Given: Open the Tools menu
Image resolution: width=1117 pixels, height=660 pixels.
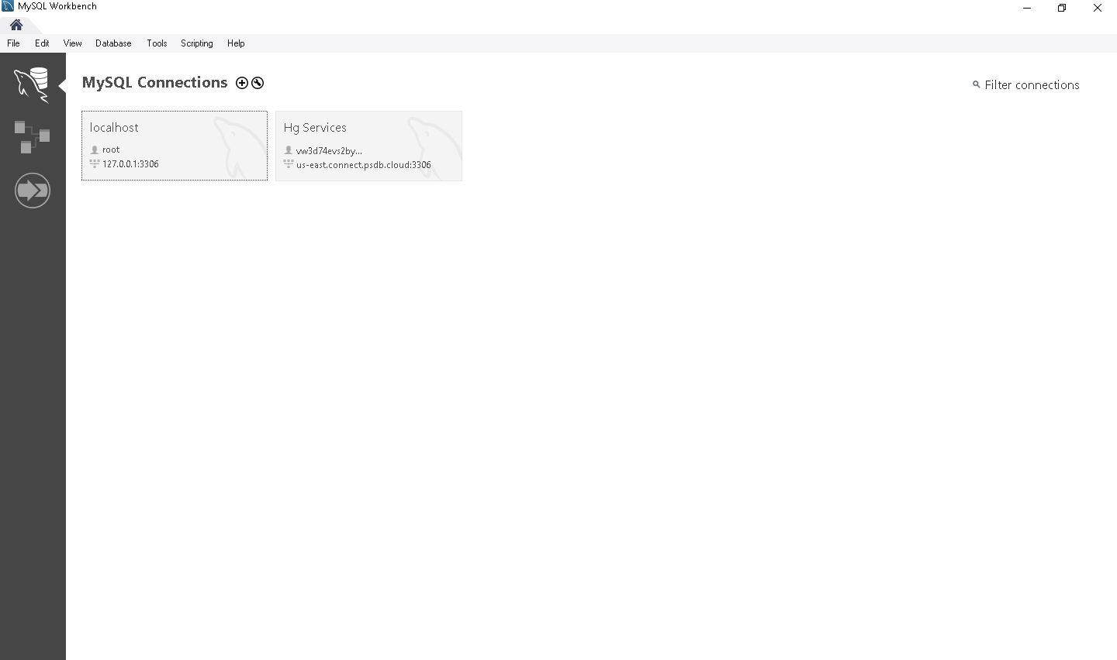Looking at the screenshot, I should [x=157, y=43].
